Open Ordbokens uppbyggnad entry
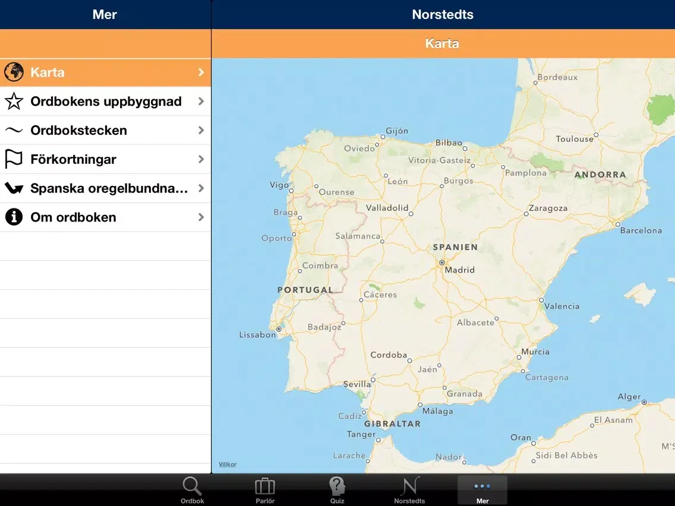The image size is (675, 506). point(106,101)
